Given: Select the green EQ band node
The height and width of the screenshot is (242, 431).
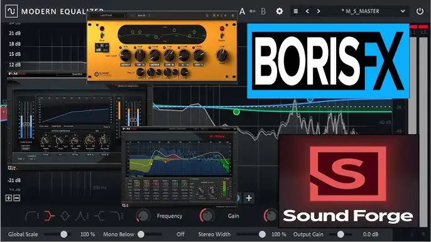Looking at the screenshot, I should 236,112.
